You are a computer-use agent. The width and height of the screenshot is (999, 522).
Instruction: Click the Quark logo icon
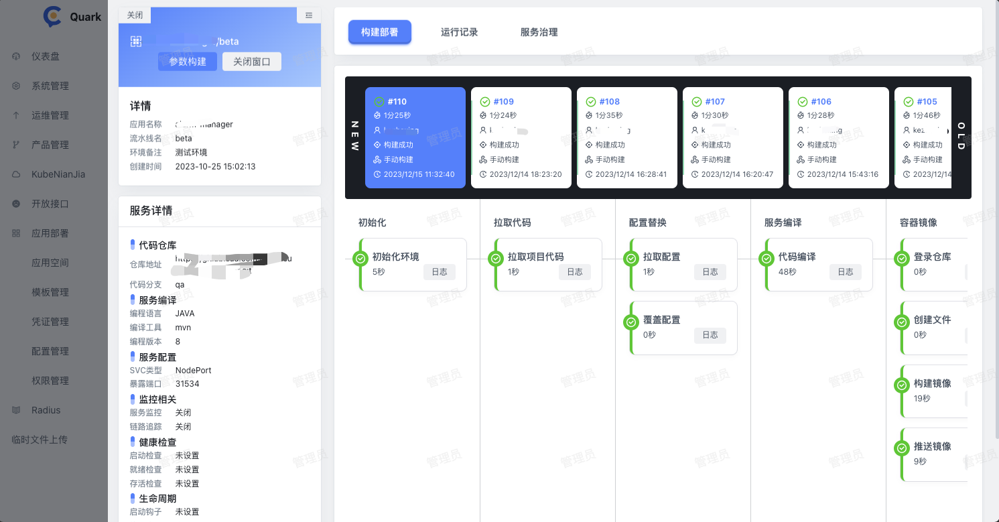tap(52, 17)
